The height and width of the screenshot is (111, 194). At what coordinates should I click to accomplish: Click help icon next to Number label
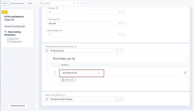[x=57, y=8]
